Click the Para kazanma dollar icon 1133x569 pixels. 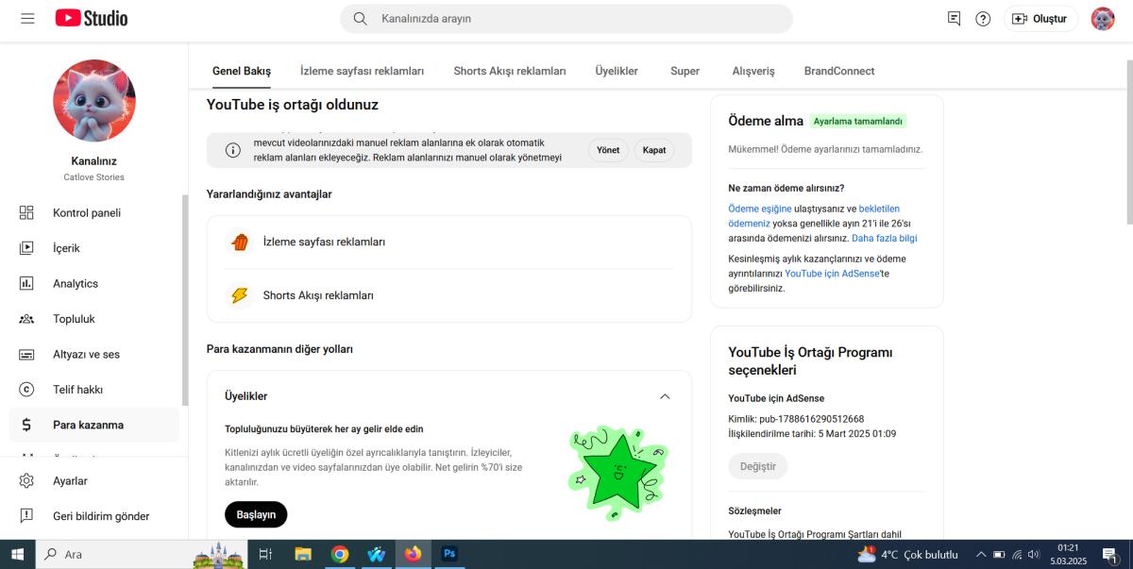coord(26,425)
